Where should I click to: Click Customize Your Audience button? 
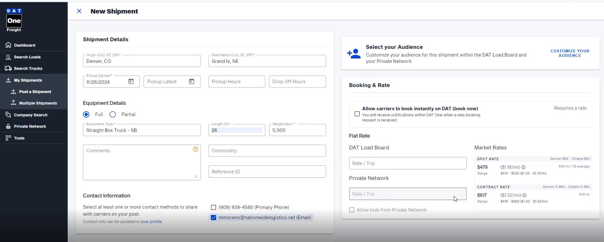(x=570, y=53)
